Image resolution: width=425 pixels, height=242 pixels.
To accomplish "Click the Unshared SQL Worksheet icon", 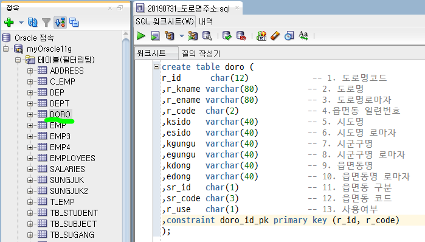I will [x=261, y=36].
